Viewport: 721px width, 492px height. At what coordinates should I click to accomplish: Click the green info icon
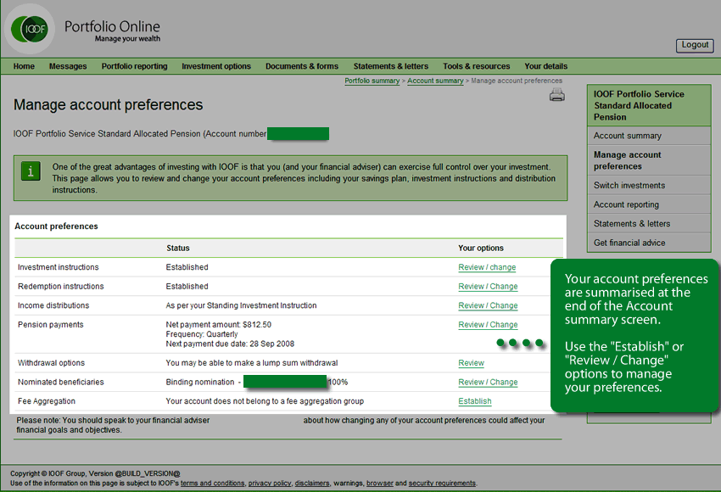click(31, 171)
